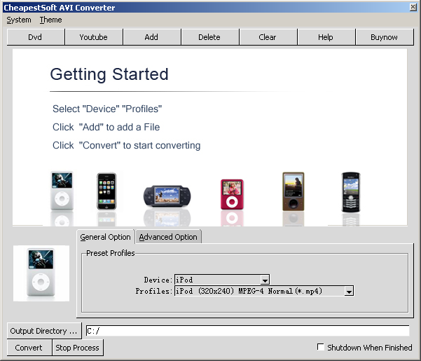Click the iPod preview thumbnail beside options
Viewport: 421px width, 361px height.
coord(41,273)
